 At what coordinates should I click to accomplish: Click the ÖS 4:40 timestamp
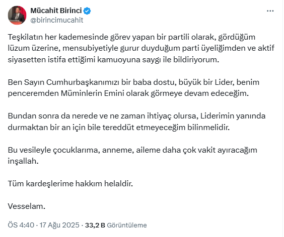point(21,225)
